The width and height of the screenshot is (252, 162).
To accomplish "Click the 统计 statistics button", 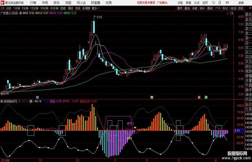I will click(202, 8).
